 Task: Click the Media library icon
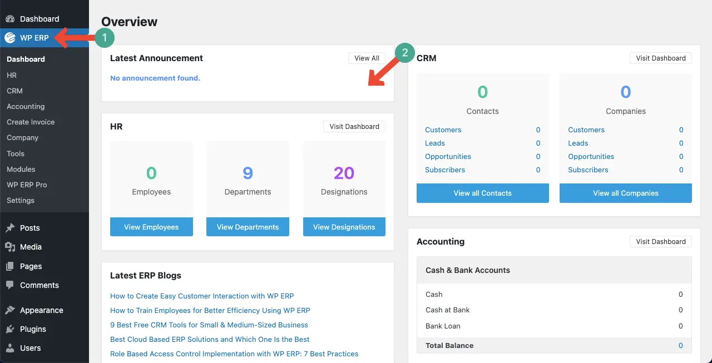tap(10, 247)
